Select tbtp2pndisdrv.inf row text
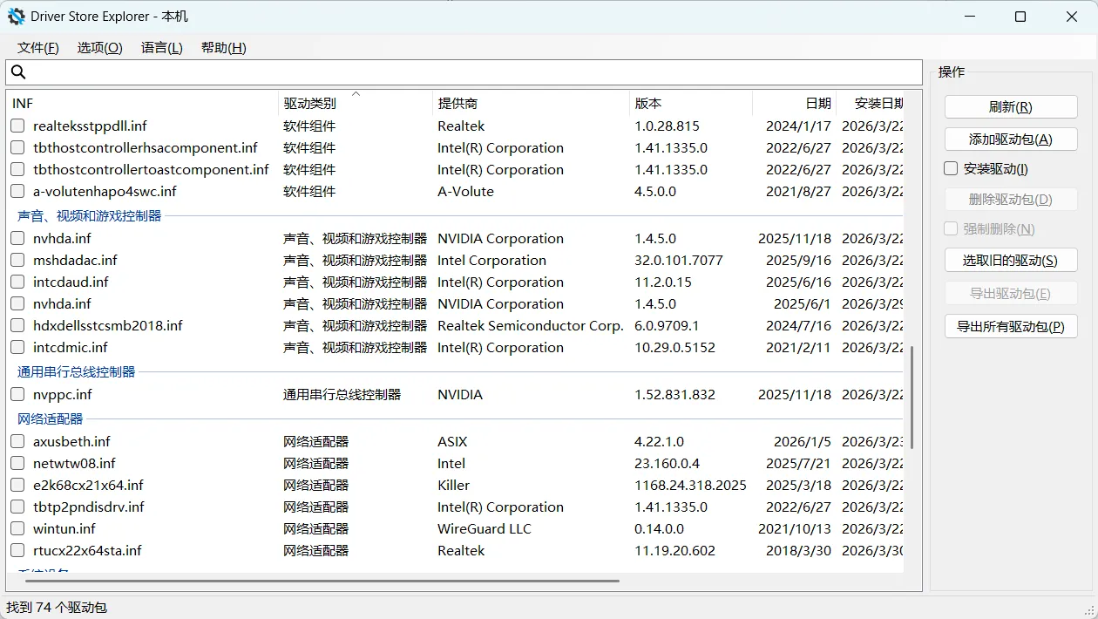Viewport: 1098px width, 619px height. point(89,507)
